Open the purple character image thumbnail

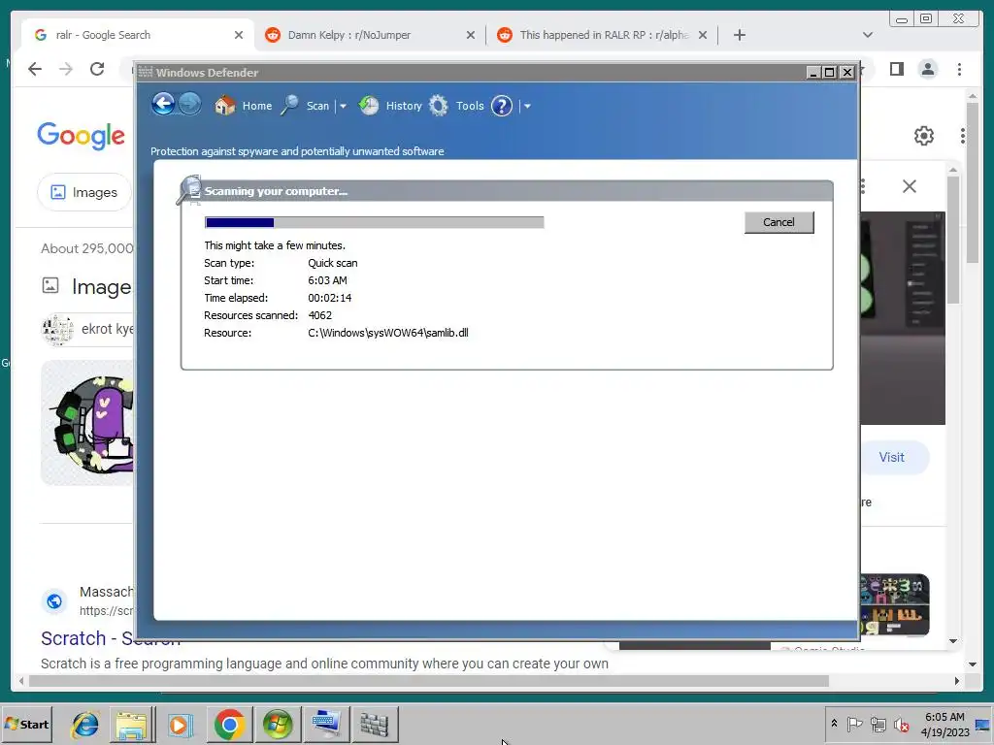pos(87,423)
